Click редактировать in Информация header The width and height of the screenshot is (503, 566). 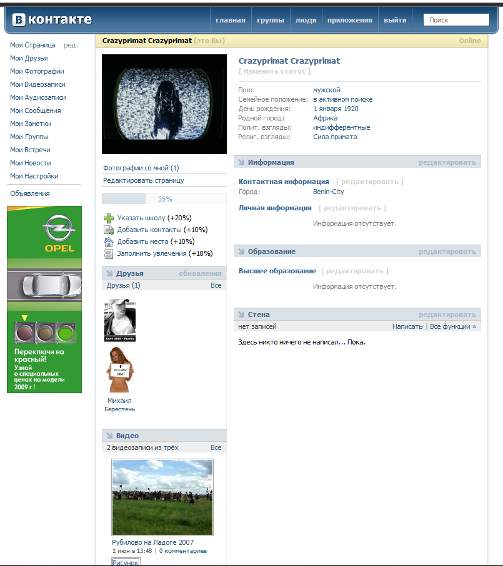point(447,162)
